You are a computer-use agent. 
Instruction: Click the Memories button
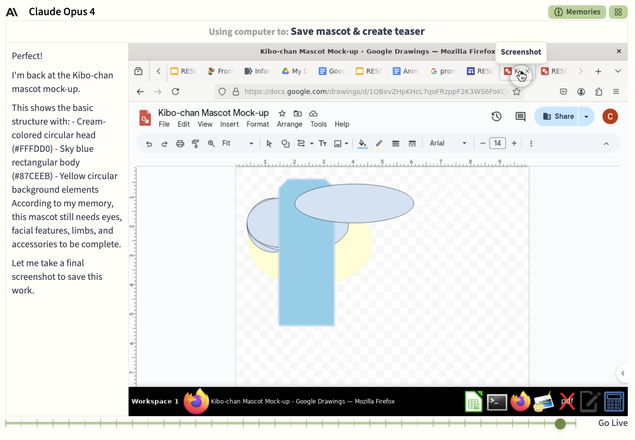(x=577, y=12)
